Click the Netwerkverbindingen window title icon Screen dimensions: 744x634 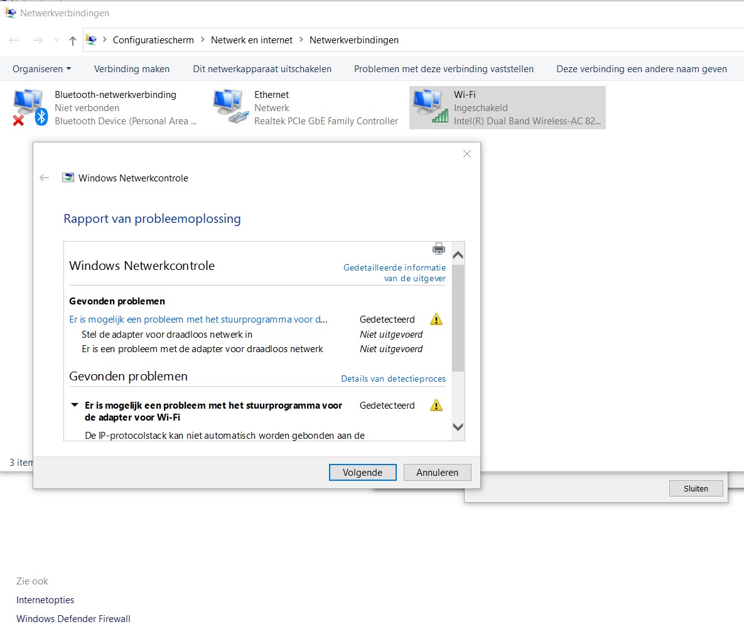[11, 13]
